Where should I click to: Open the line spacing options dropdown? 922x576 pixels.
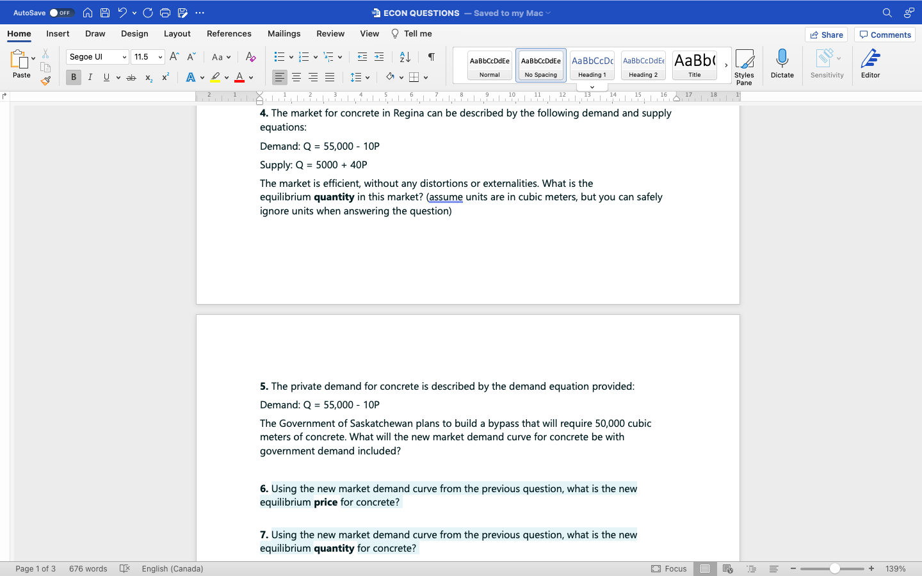click(x=360, y=77)
